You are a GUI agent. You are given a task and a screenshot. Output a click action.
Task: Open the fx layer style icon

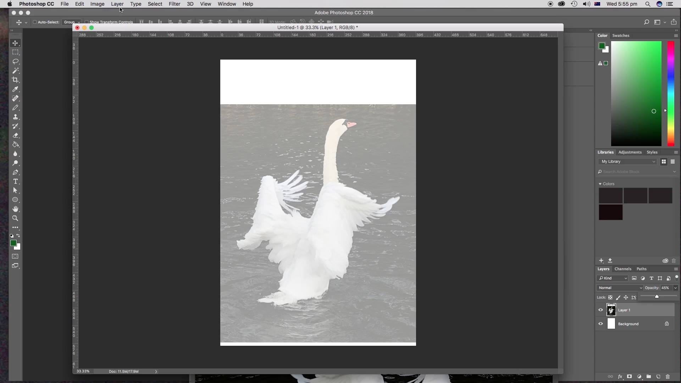(x=620, y=377)
